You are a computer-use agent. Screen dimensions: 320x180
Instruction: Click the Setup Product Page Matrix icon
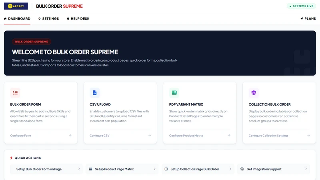[90, 169]
